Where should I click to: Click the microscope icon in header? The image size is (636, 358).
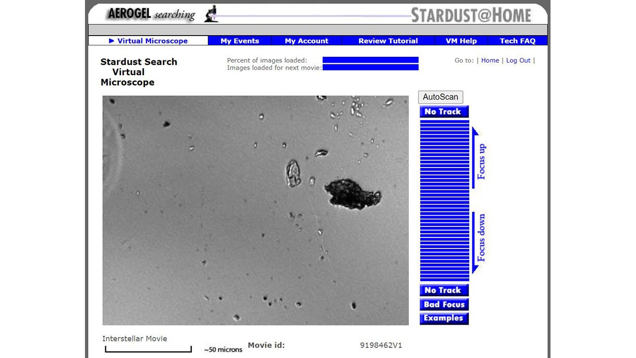pyautogui.click(x=211, y=14)
